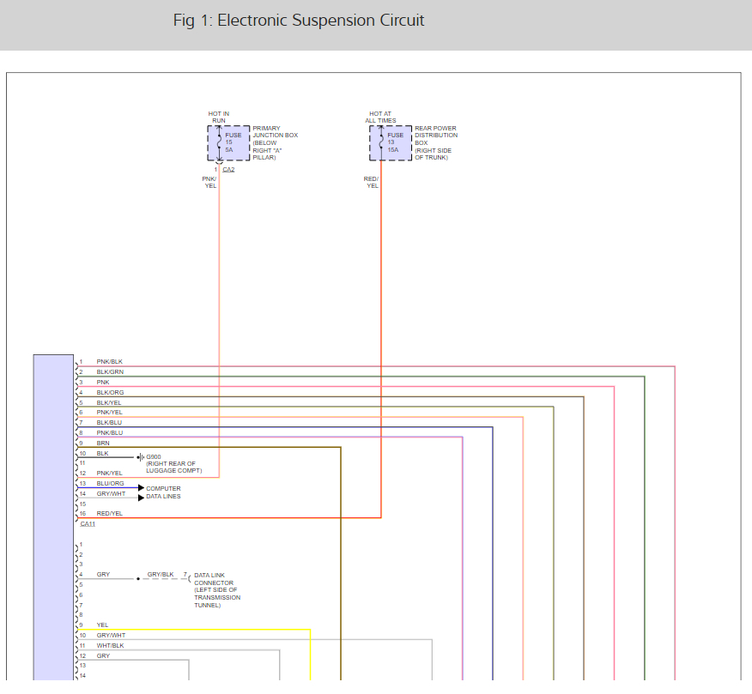This screenshot has height=694, width=752.
Task: Click the data link connector bracket symbol
Action: pos(189,579)
